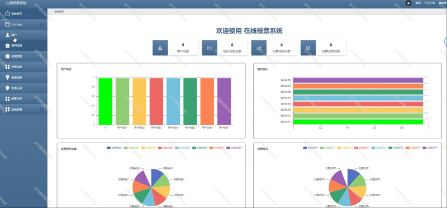The image size is (447, 208).
Task: Open the 个人中心 sidebar section
Action: click(x=23, y=25)
